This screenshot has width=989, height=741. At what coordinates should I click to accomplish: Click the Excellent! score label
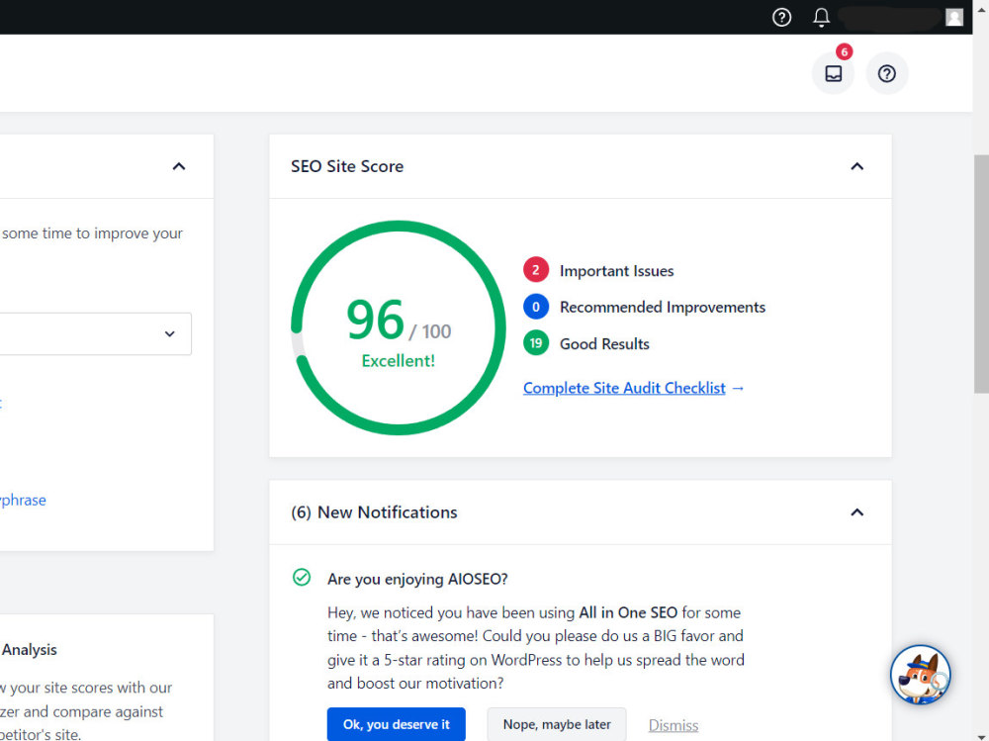398,361
